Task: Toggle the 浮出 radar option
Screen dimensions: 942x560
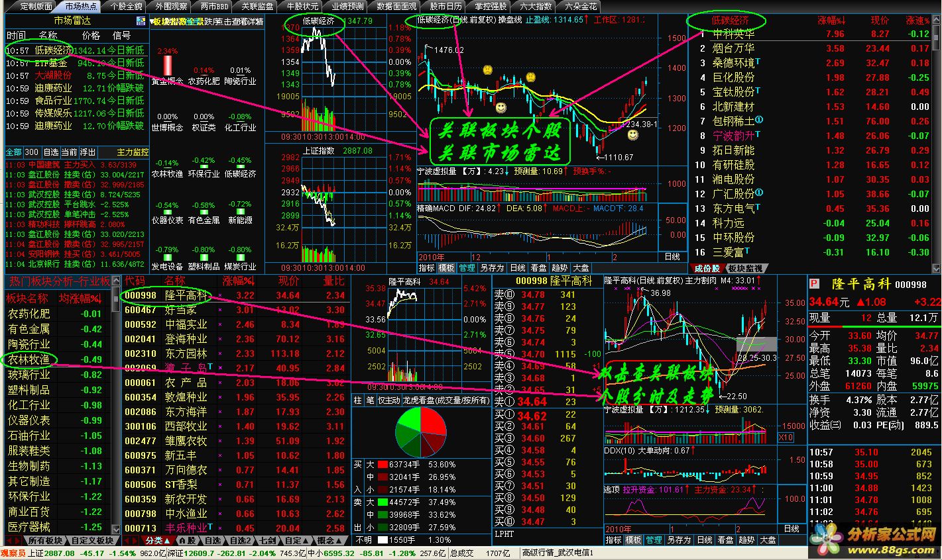Action: [88, 152]
